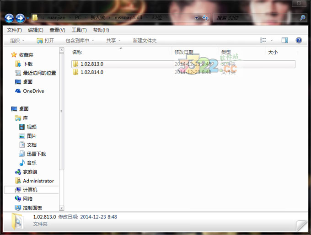
Task: Click the favorites star icon
Action: point(14,55)
